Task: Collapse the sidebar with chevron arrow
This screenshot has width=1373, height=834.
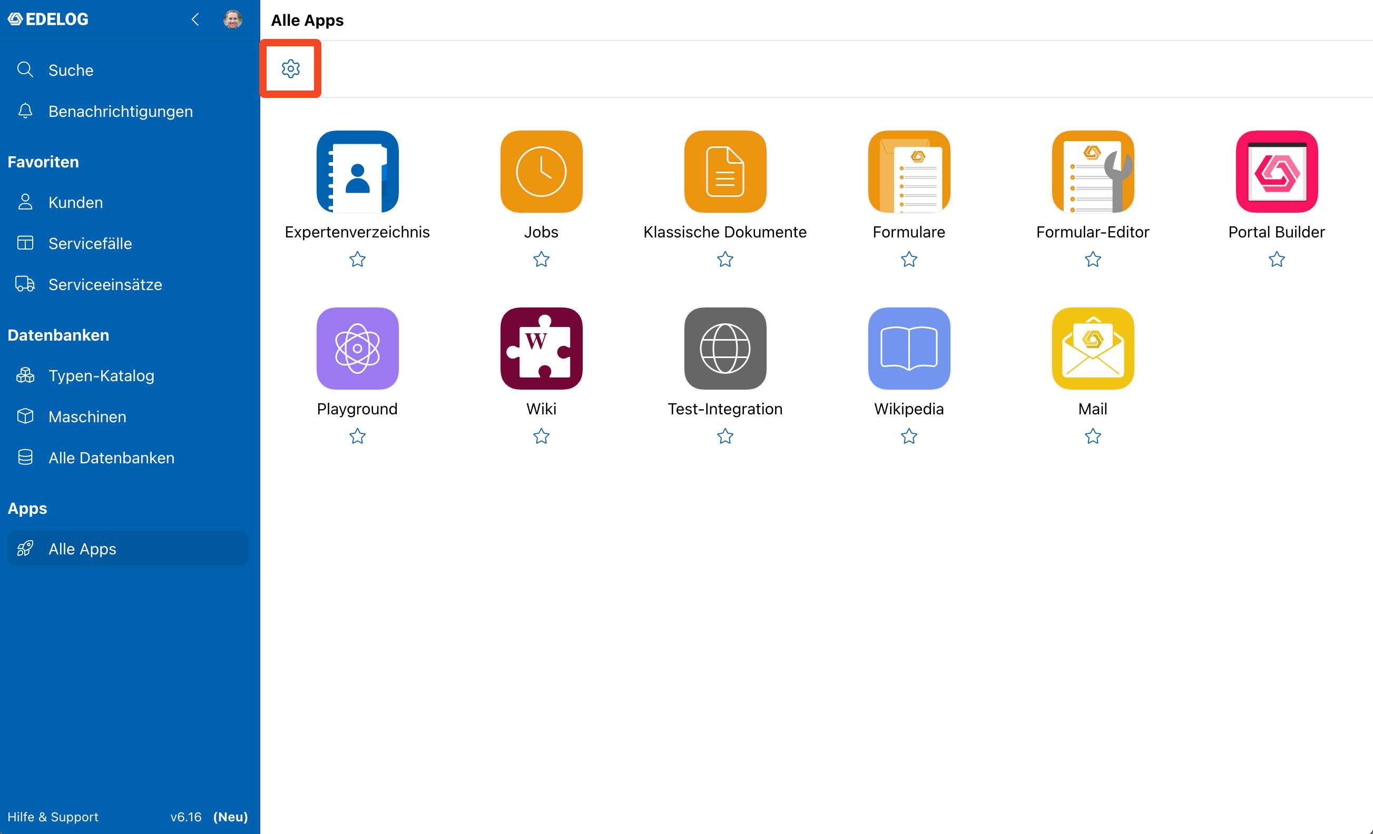Action: point(195,19)
